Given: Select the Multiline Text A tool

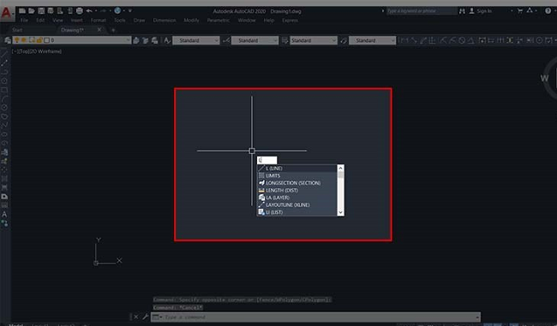Looking at the screenshot, I should pyautogui.click(x=4, y=214).
